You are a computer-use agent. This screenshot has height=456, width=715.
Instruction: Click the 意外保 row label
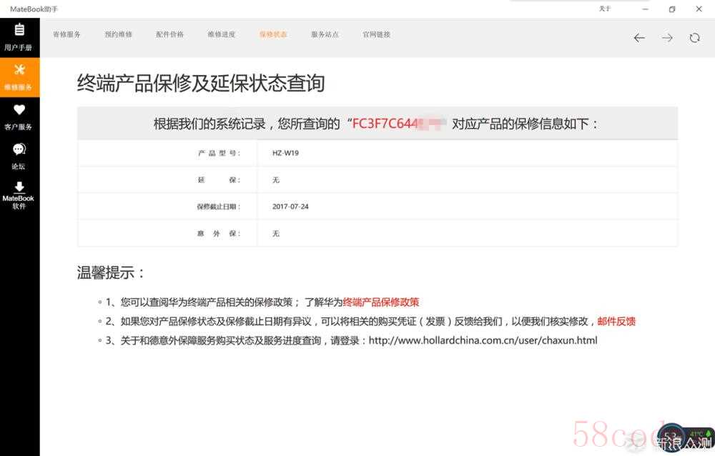point(219,234)
